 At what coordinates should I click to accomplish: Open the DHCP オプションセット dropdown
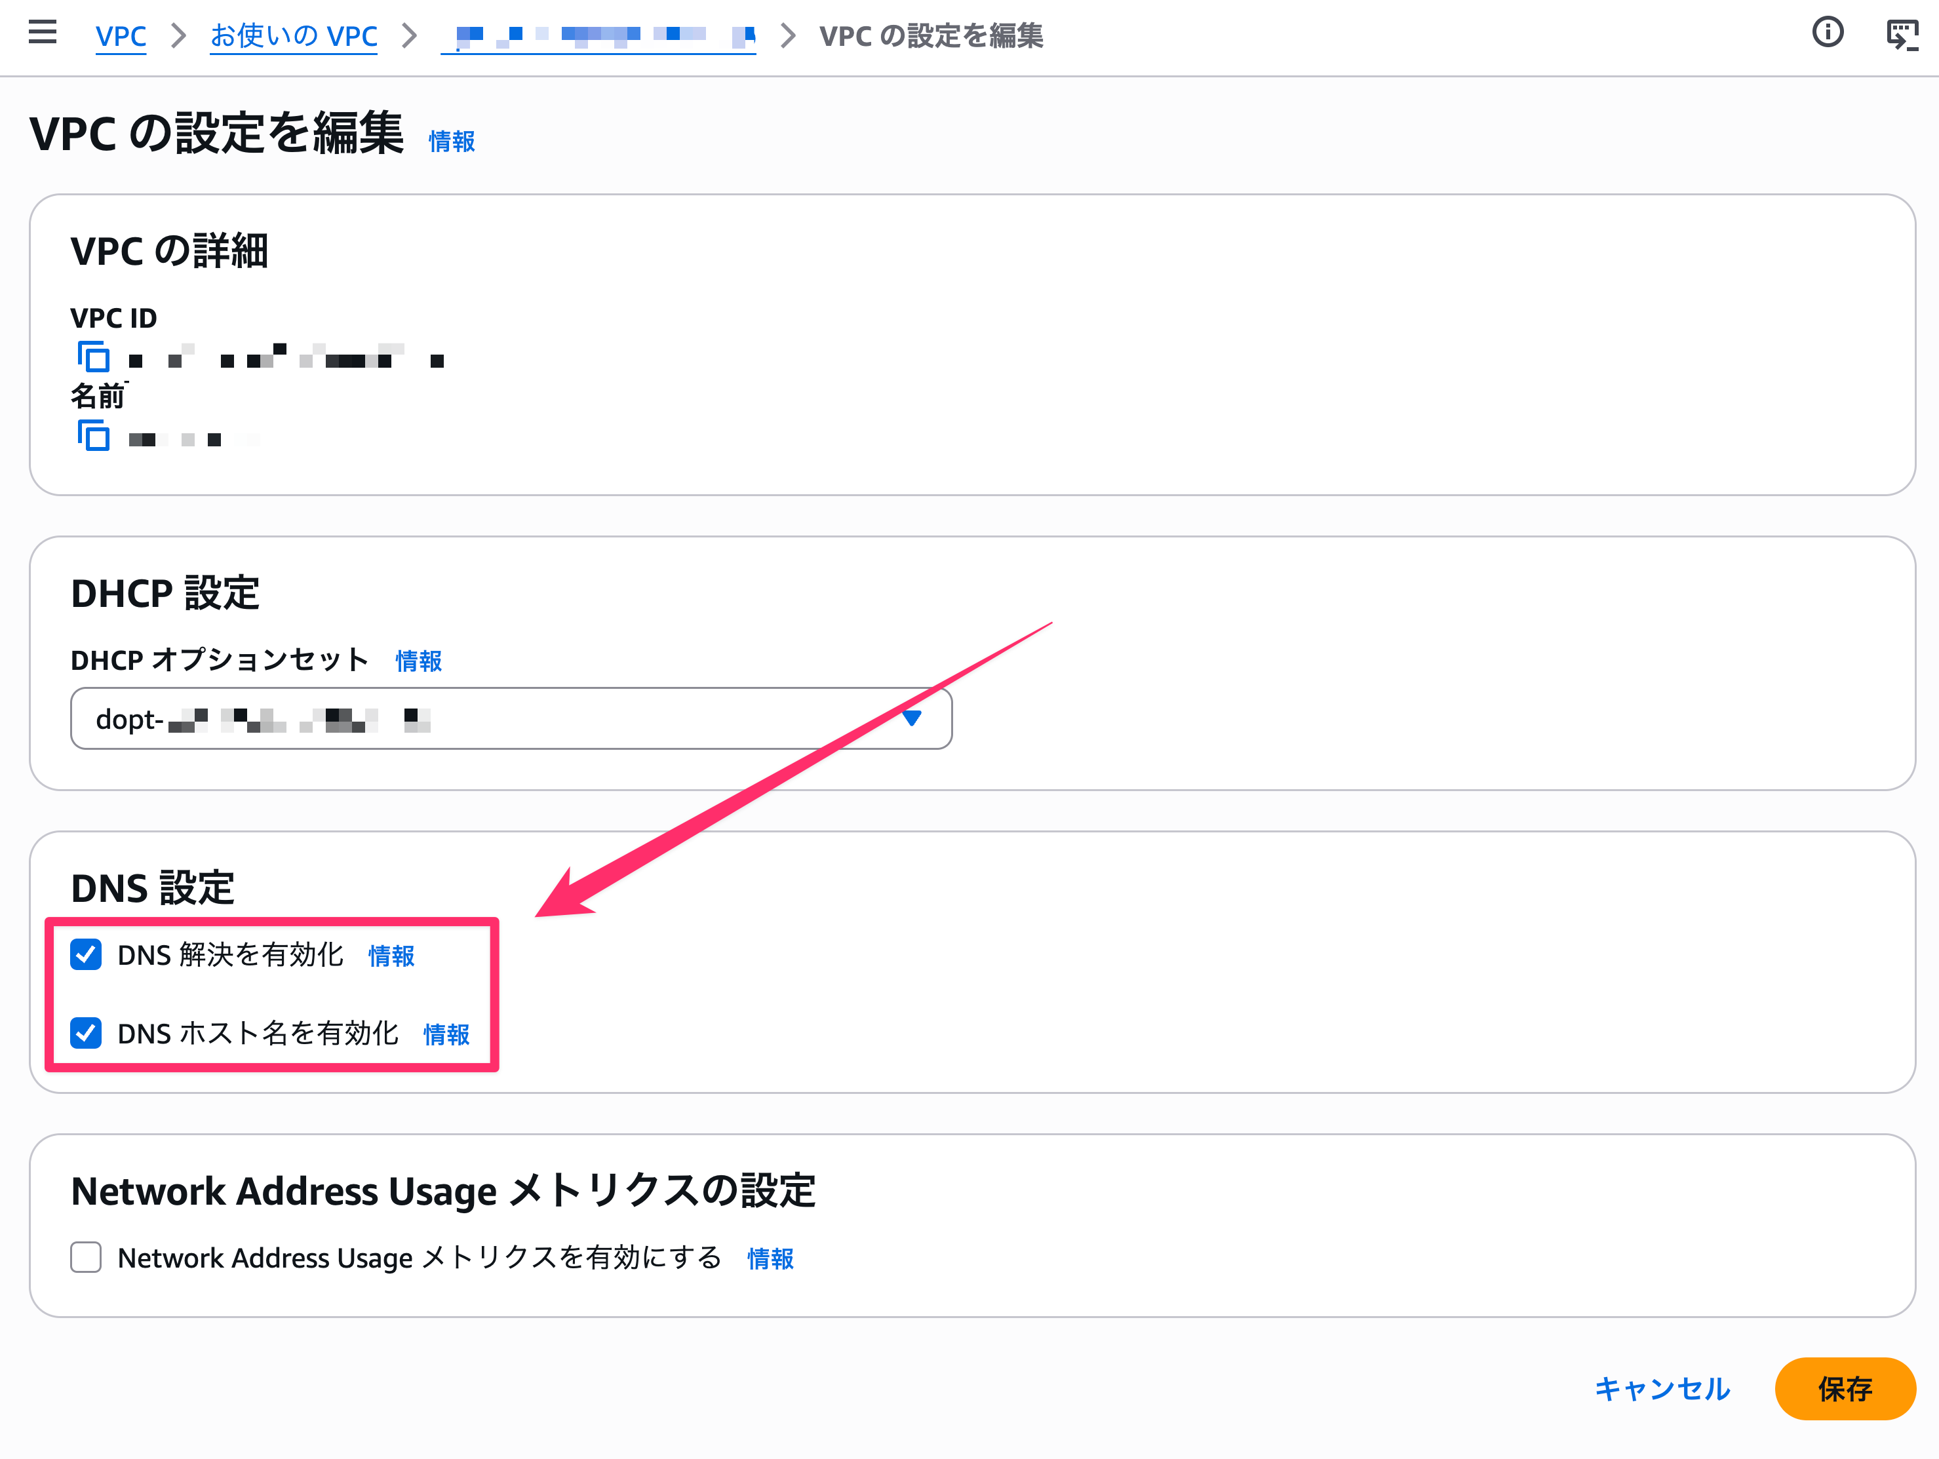click(510, 718)
